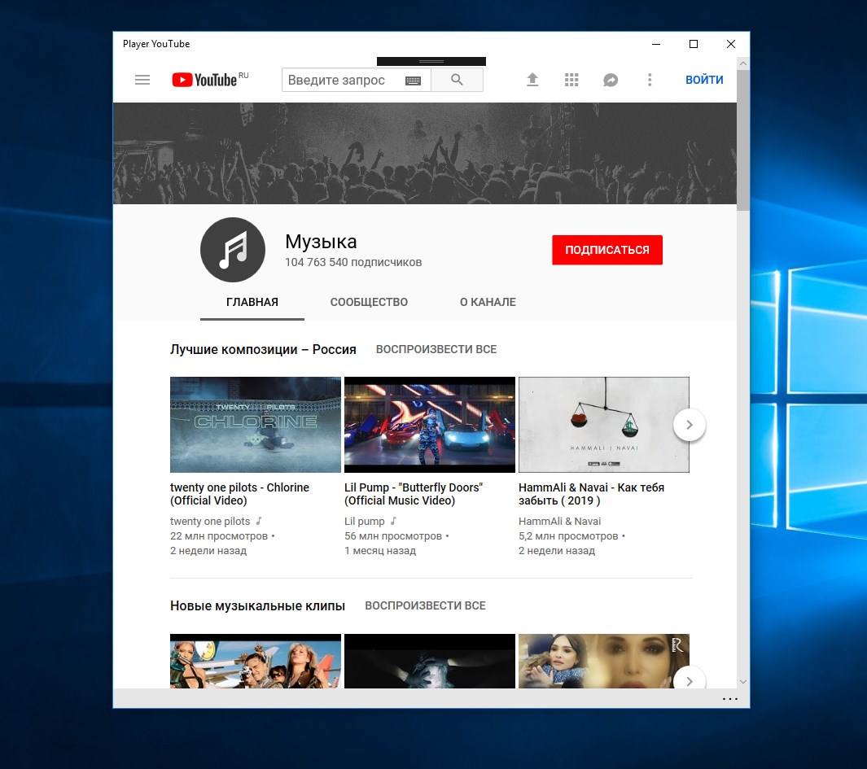
Task: Open third thumbnail in Новые музыкальные клипы
Action: [604, 662]
